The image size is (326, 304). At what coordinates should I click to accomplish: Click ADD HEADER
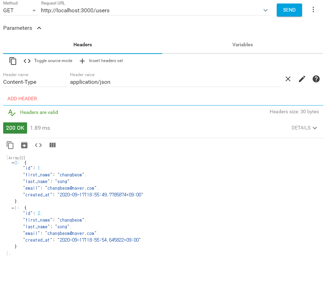tap(22, 99)
